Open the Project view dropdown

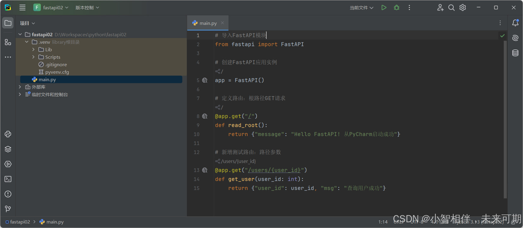(x=27, y=23)
